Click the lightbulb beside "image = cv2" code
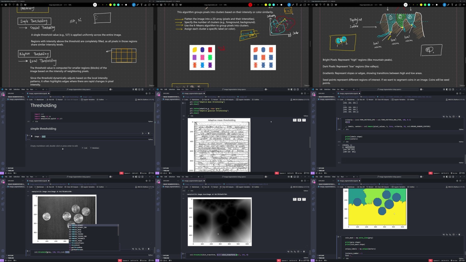The width and height of the screenshot is (466, 262). click(32, 136)
